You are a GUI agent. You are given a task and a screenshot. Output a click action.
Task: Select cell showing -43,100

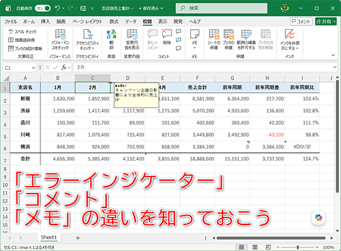click(x=267, y=135)
